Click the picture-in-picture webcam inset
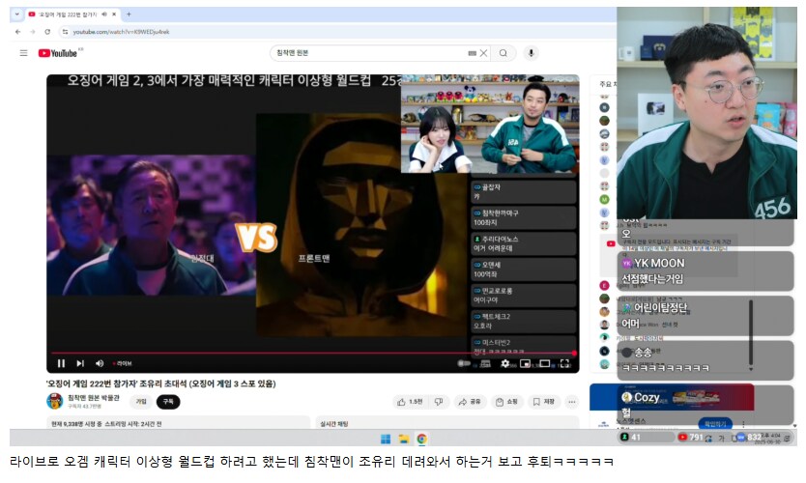Screen dimensions: 806x483 point(490,125)
